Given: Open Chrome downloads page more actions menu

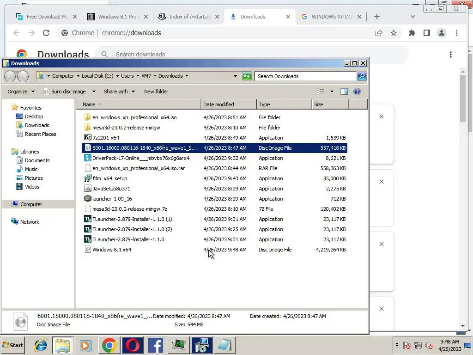Looking at the screenshot, I should [x=451, y=55].
